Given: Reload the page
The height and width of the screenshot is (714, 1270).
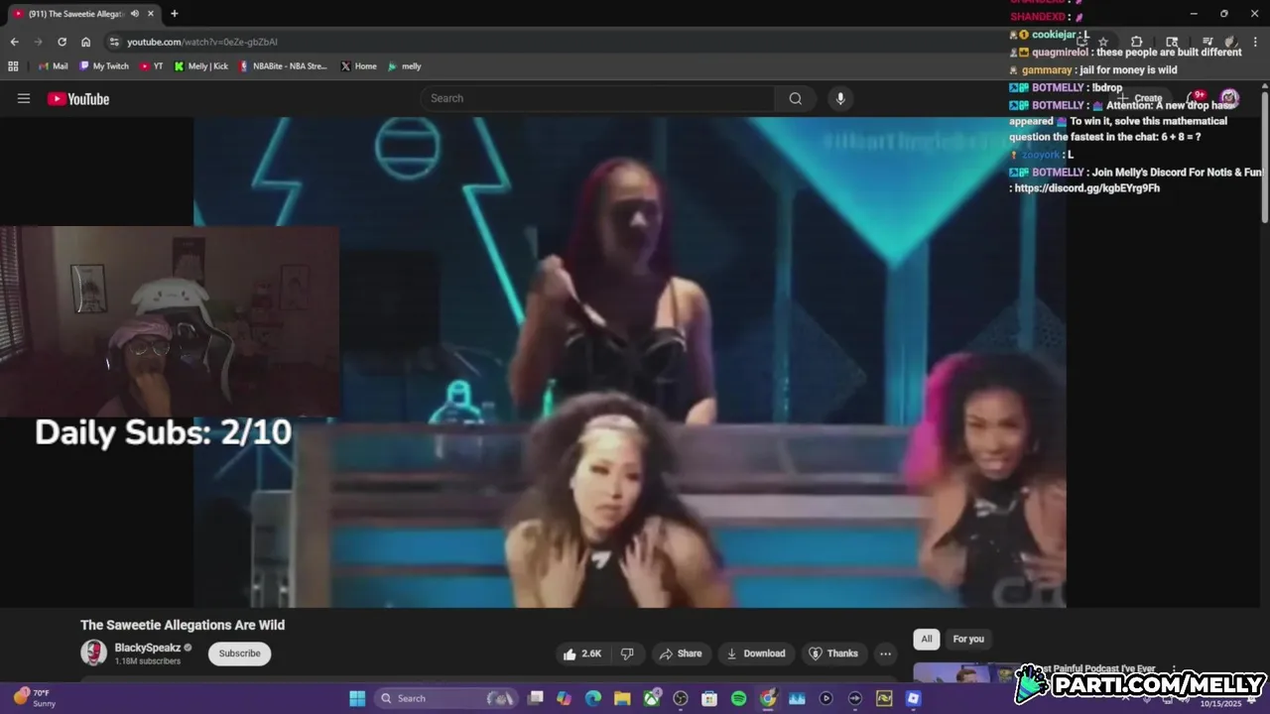Looking at the screenshot, I should 62,42.
